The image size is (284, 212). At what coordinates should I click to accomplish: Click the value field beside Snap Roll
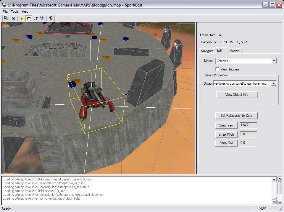pyautogui.click(x=248, y=143)
